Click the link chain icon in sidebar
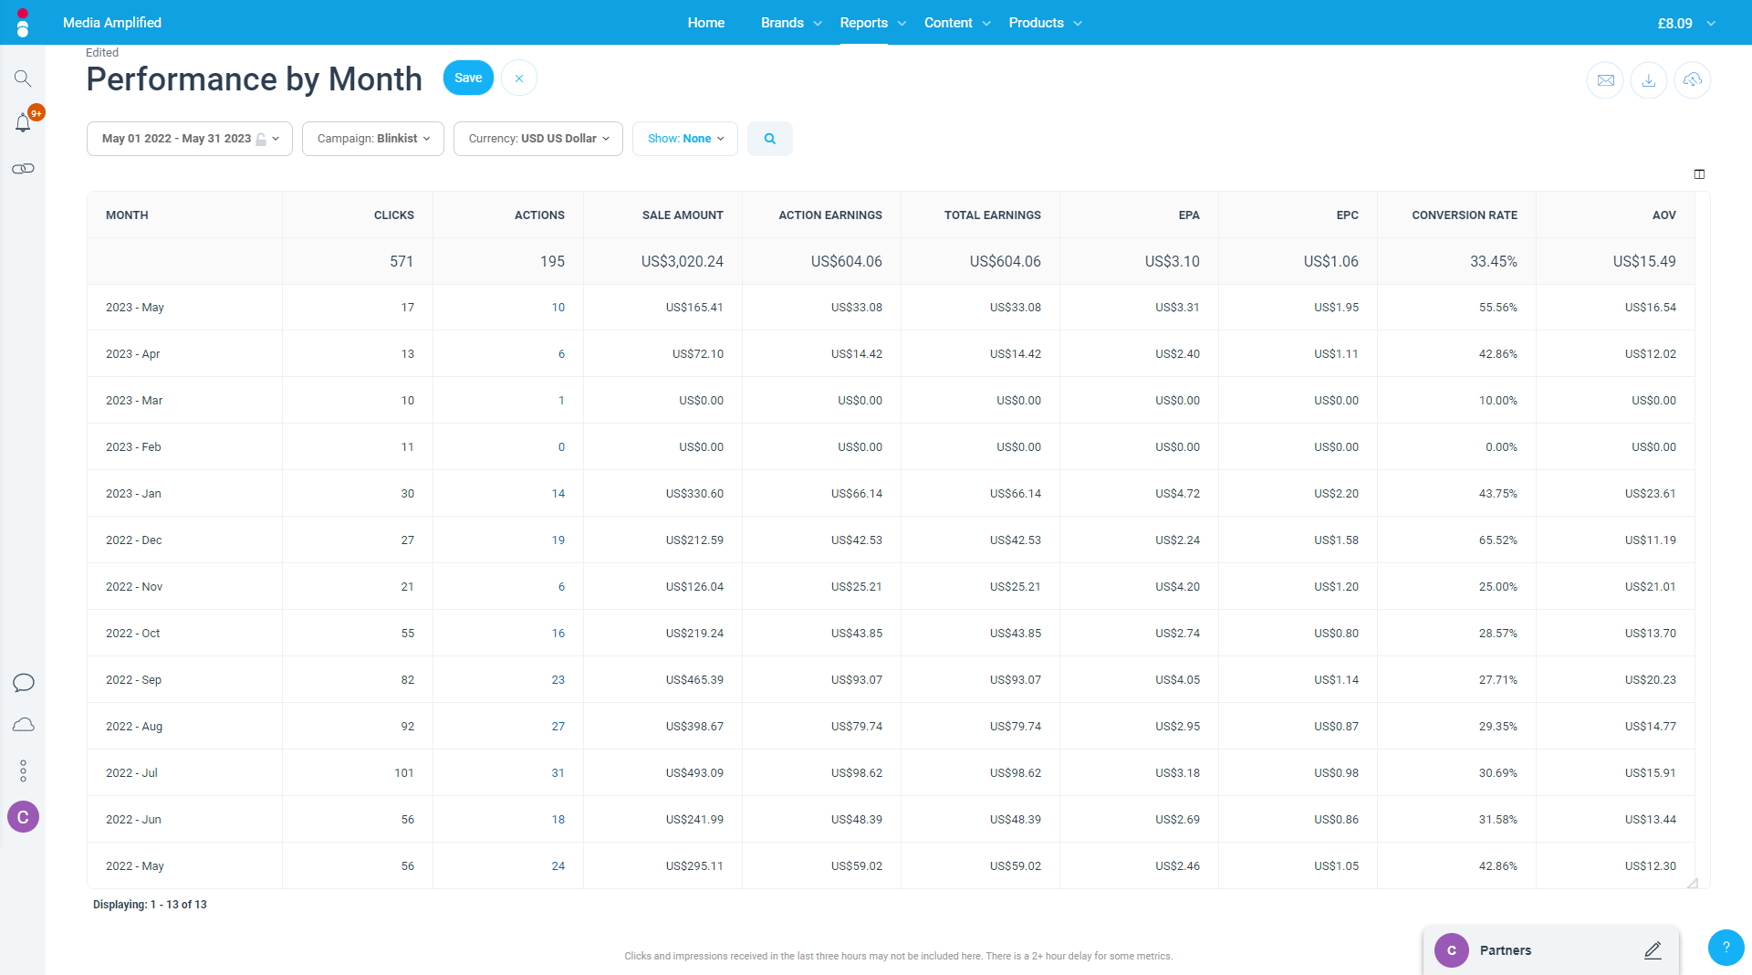Screen dimensions: 1752x975 click(23, 169)
